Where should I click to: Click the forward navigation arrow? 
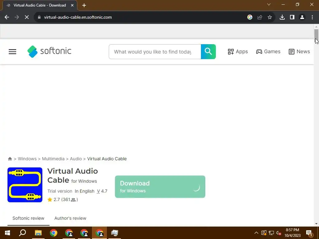(17, 17)
